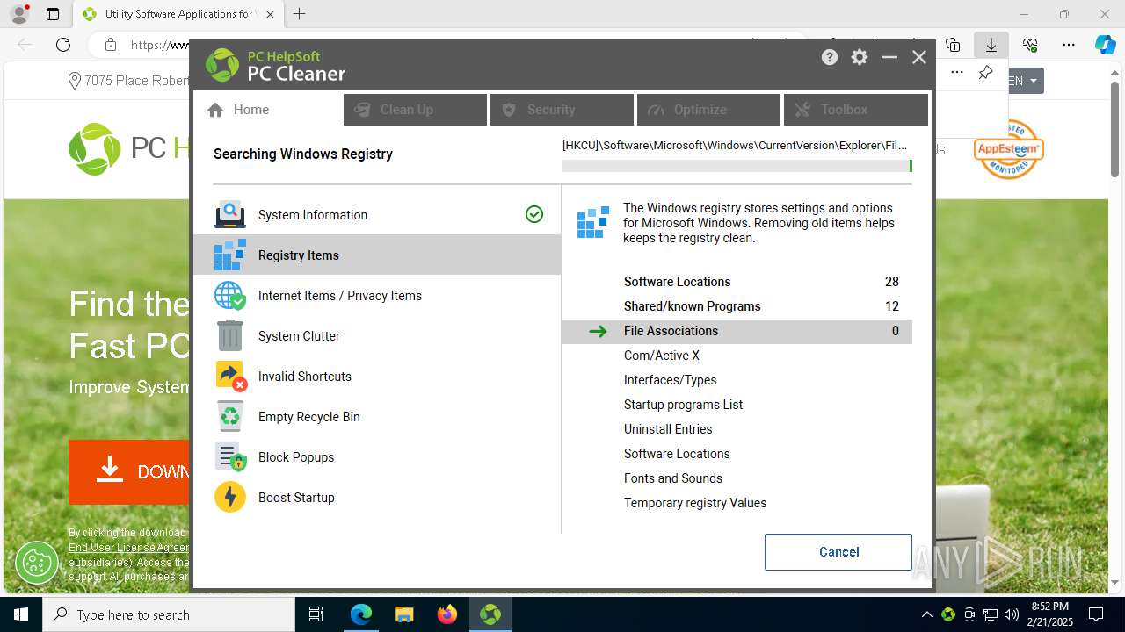Click the Windows taskbar search box
The height and width of the screenshot is (632, 1125).
click(x=169, y=614)
